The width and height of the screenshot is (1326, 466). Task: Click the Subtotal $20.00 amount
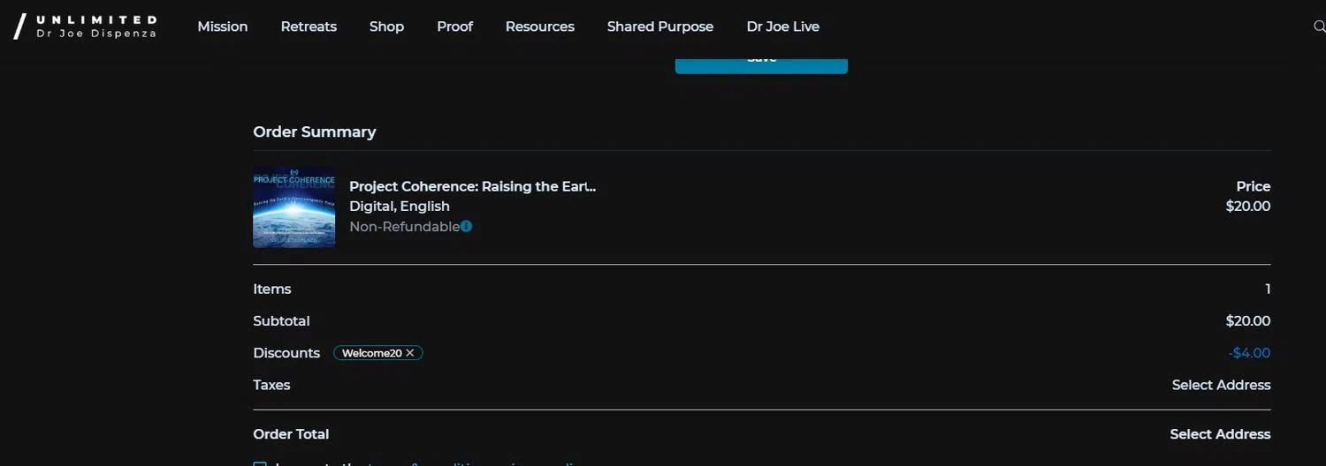click(x=1248, y=321)
